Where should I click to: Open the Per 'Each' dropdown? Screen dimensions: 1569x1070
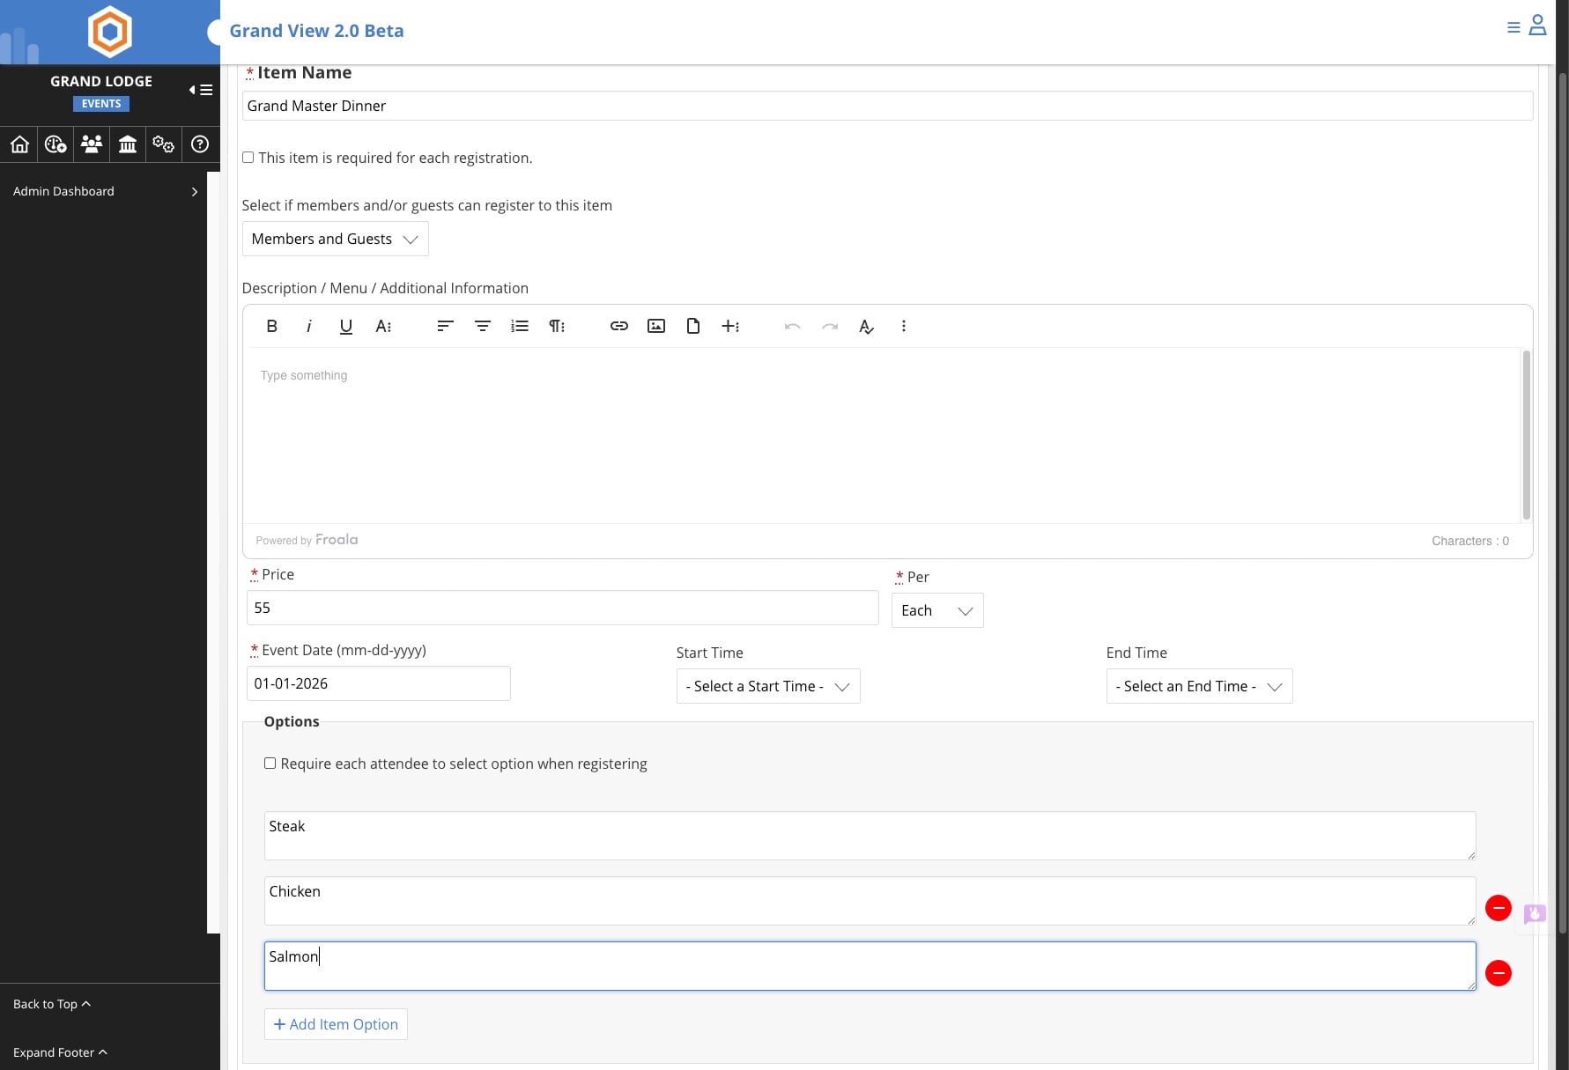tap(937, 610)
